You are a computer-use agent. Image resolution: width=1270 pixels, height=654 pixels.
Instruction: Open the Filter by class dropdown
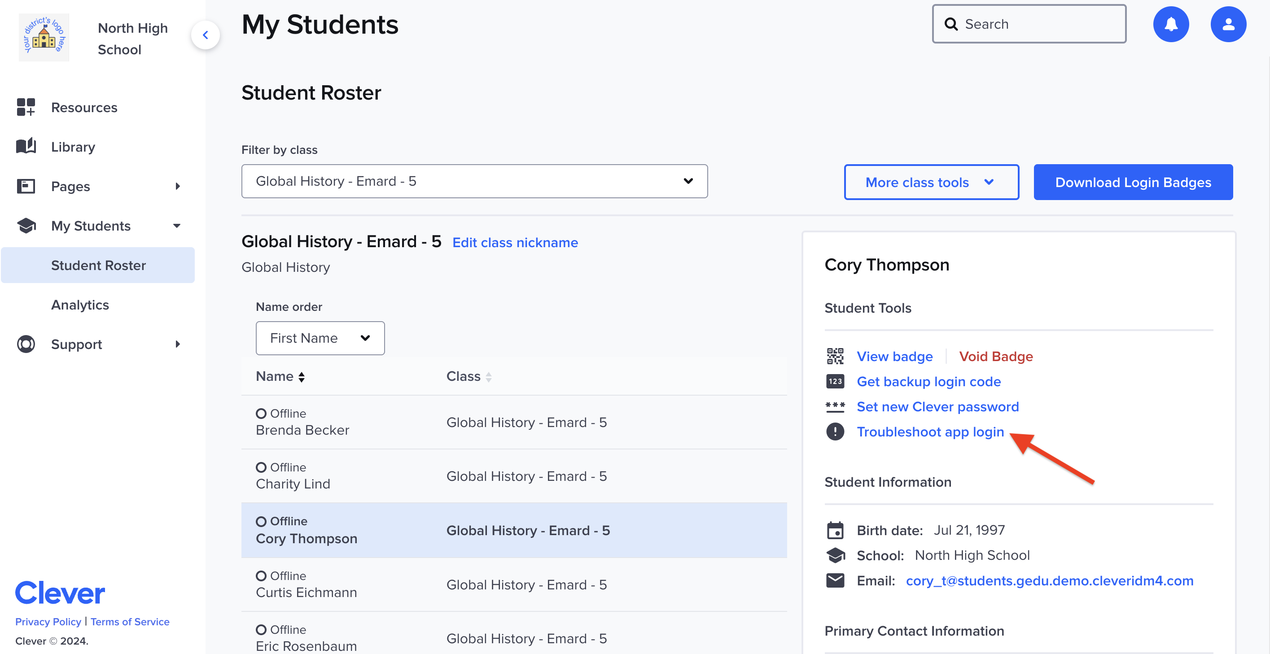click(474, 181)
